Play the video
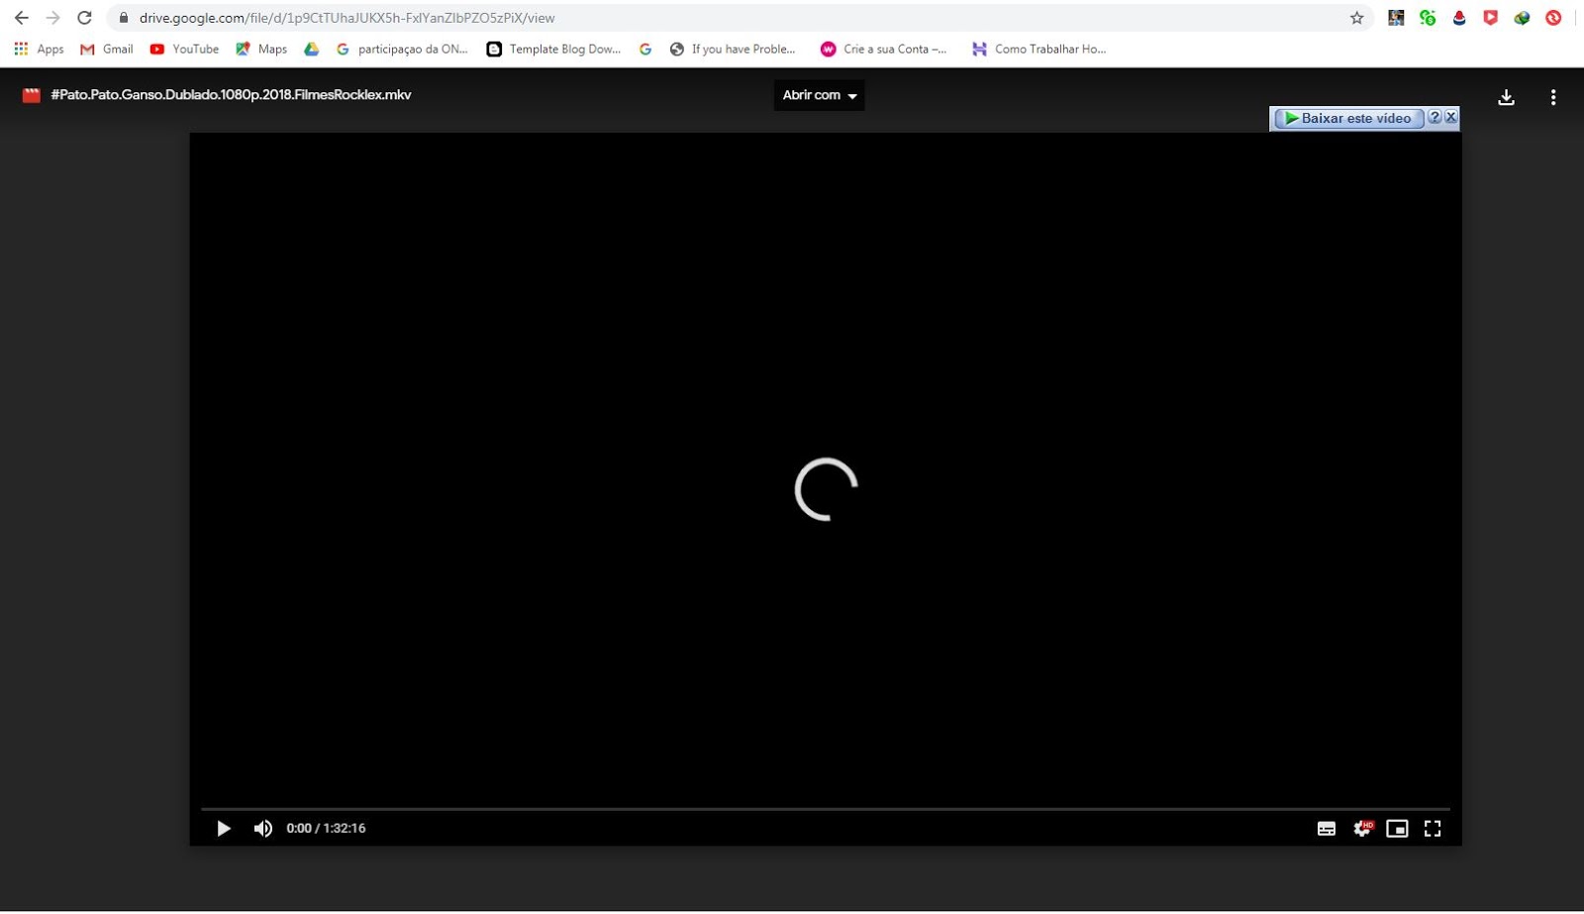Viewport: 1584px width, 914px height. pos(224,829)
